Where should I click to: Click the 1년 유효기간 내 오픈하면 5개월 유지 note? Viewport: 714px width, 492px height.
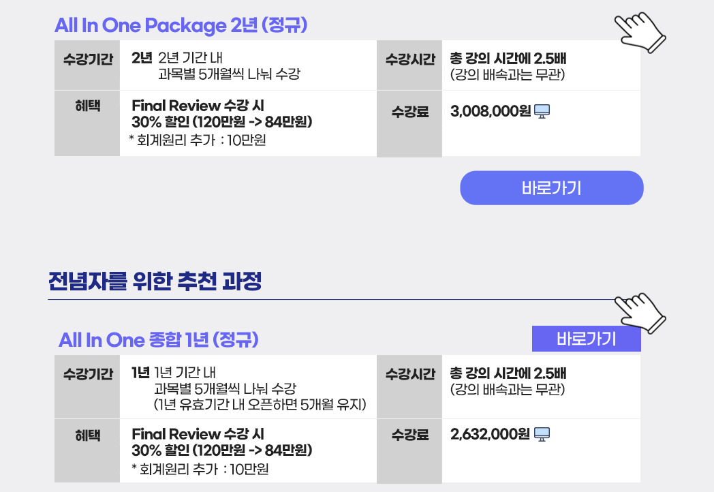pyautogui.click(x=260, y=405)
